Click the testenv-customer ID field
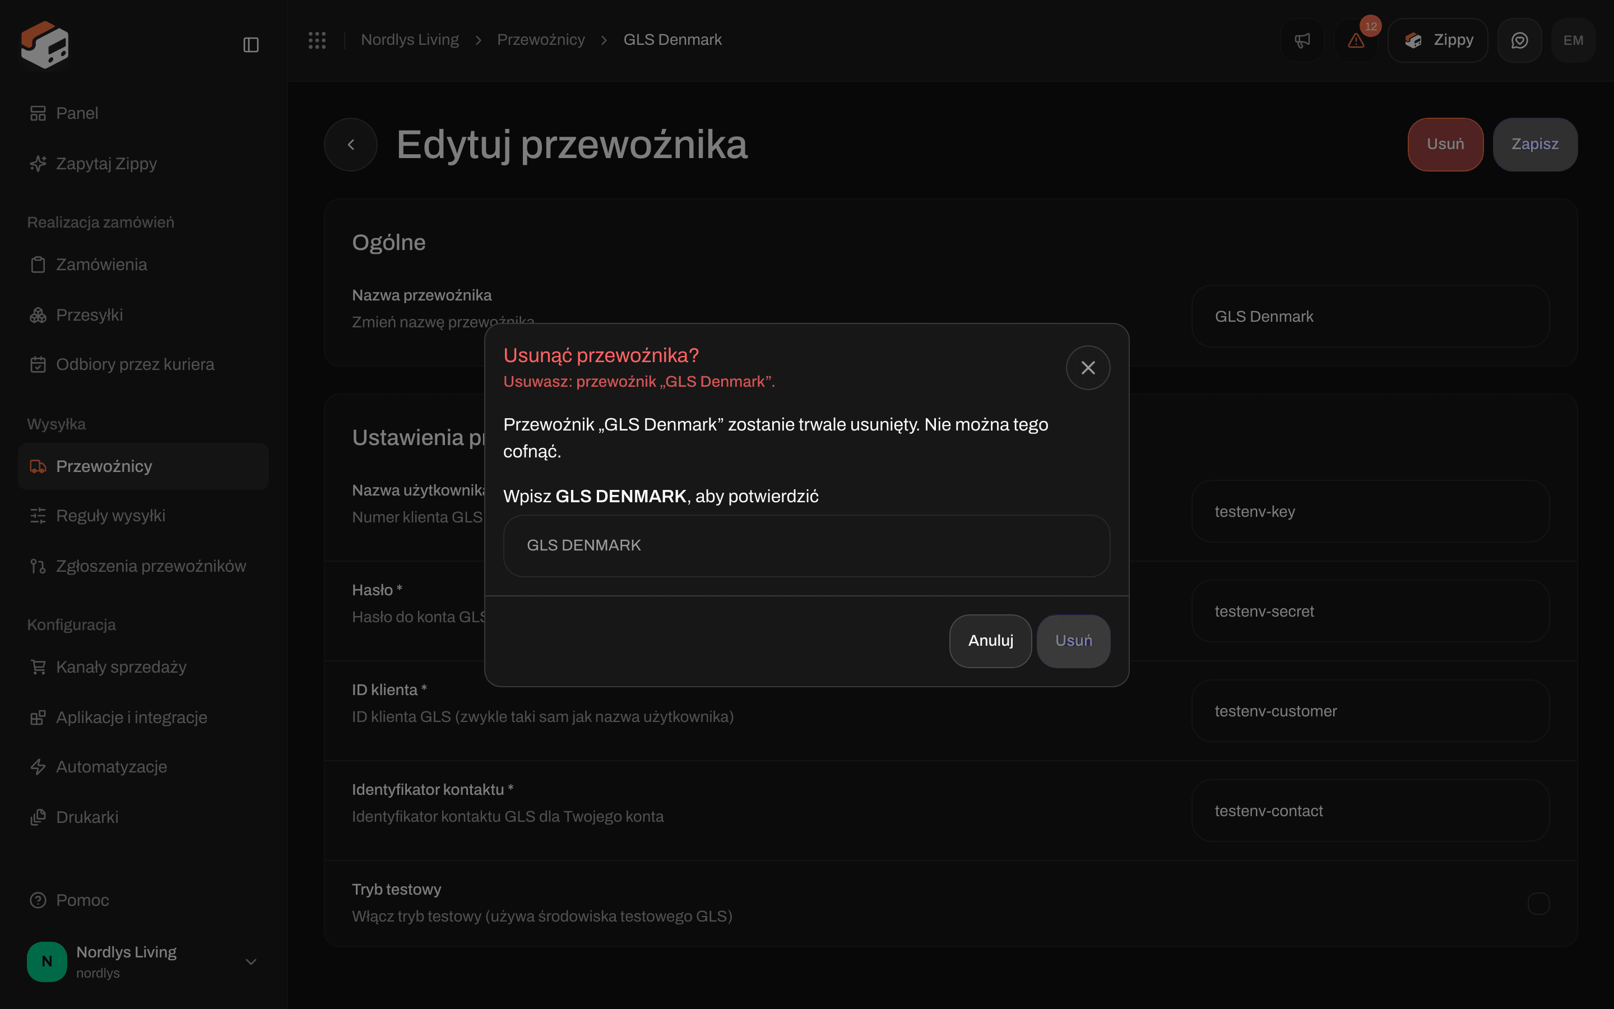Screen dimensions: 1614x1009 1370,711
